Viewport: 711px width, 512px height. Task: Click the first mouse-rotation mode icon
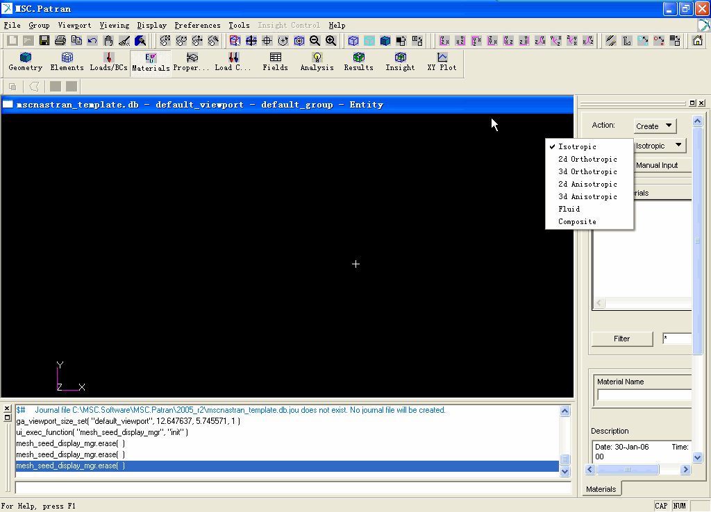165,41
